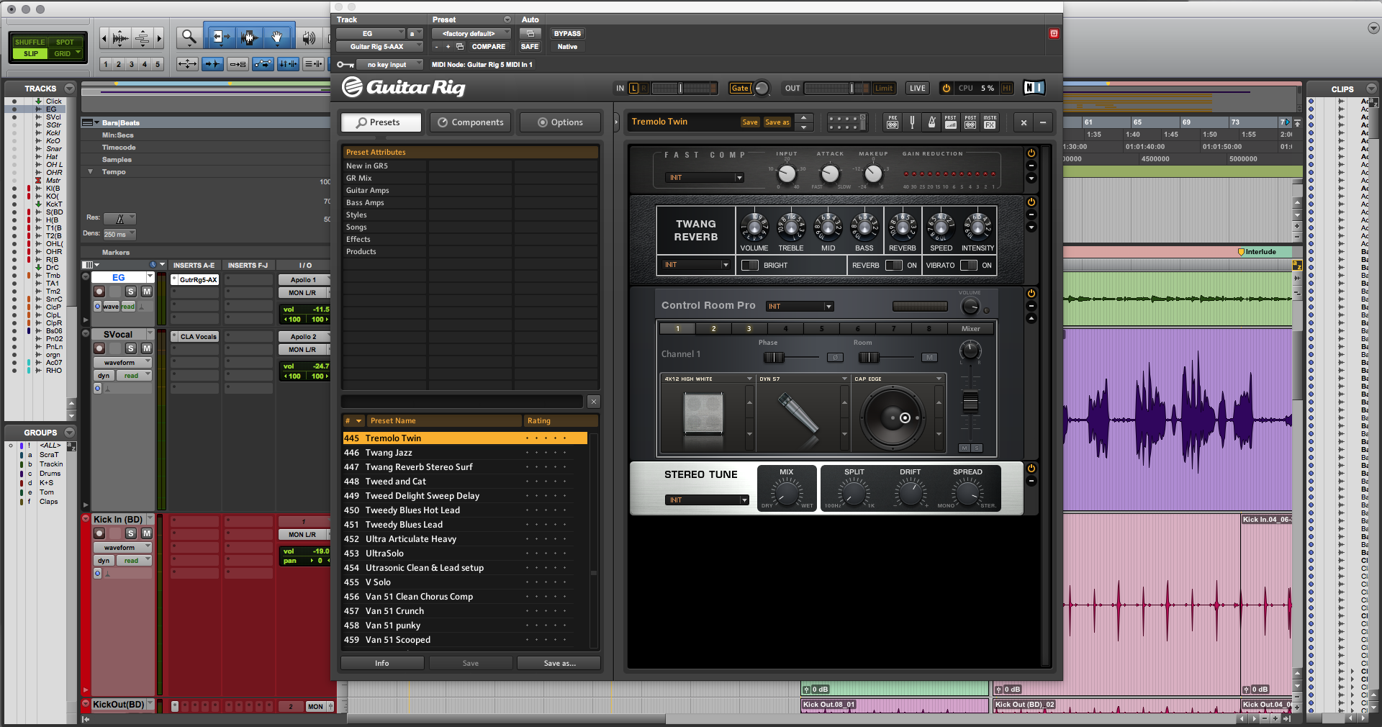
Task: Select the Trim tool in Pro Tools
Action: pyautogui.click(x=220, y=37)
